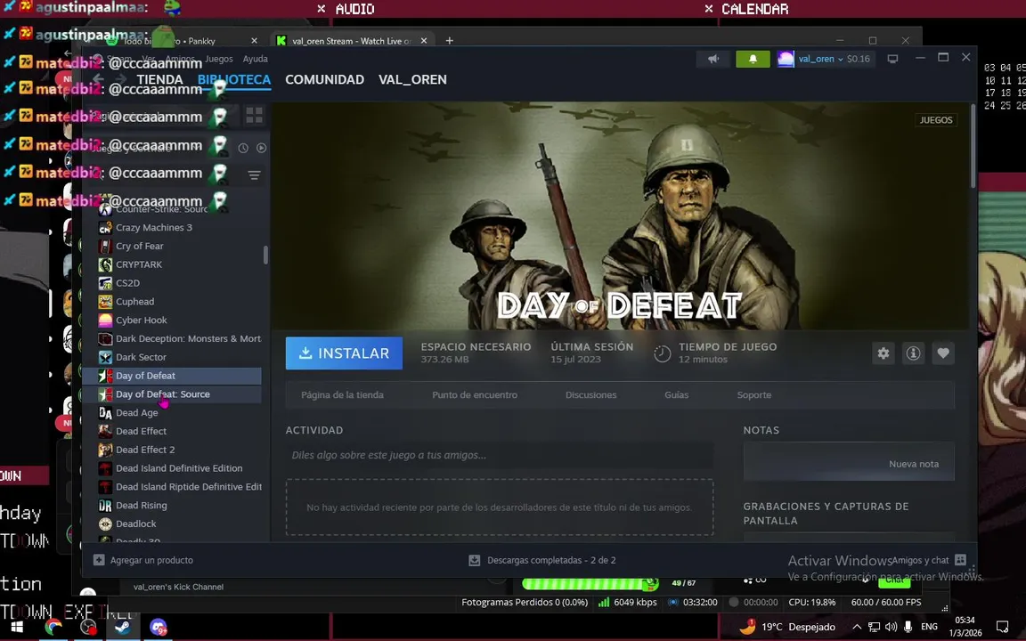The height and width of the screenshot is (641, 1026).
Task: Click the blue INSTALAR button
Action: pos(344,353)
